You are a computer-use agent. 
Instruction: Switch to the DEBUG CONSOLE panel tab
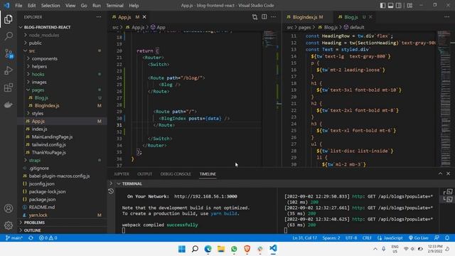176,174
